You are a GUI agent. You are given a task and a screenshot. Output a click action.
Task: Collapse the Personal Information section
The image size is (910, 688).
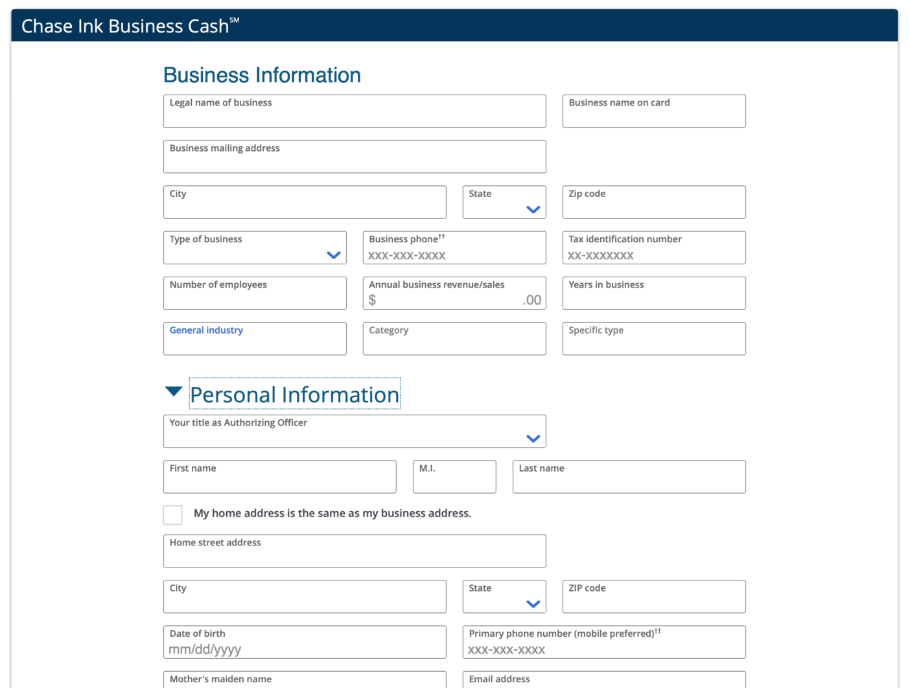pos(173,391)
